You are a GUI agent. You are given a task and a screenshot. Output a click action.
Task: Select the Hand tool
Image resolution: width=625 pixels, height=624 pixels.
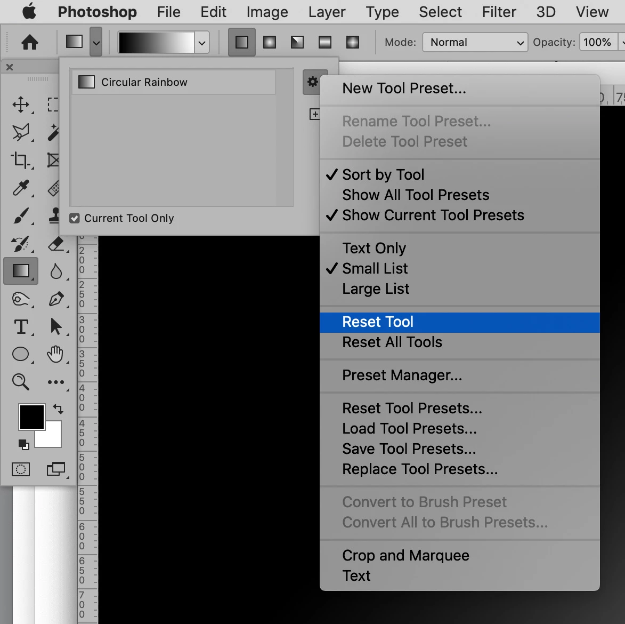(55, 354)
